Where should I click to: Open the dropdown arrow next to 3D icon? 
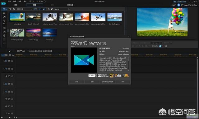click(x=163, y=46)
